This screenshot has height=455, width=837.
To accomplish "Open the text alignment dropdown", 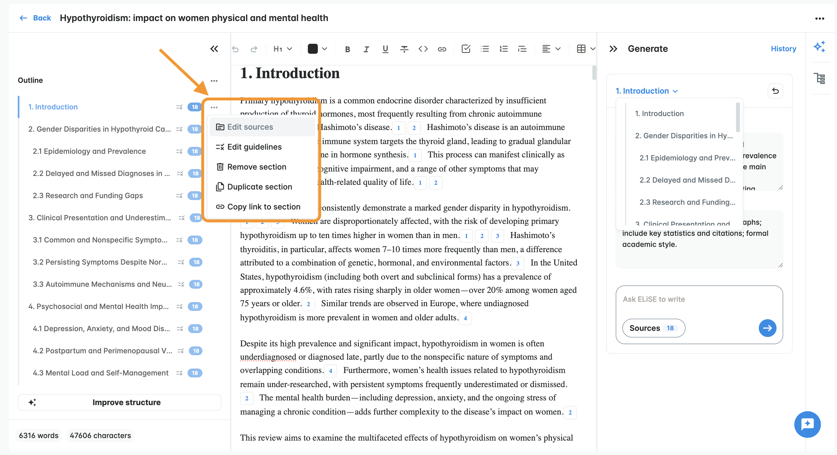I will [x=551, y=49].
